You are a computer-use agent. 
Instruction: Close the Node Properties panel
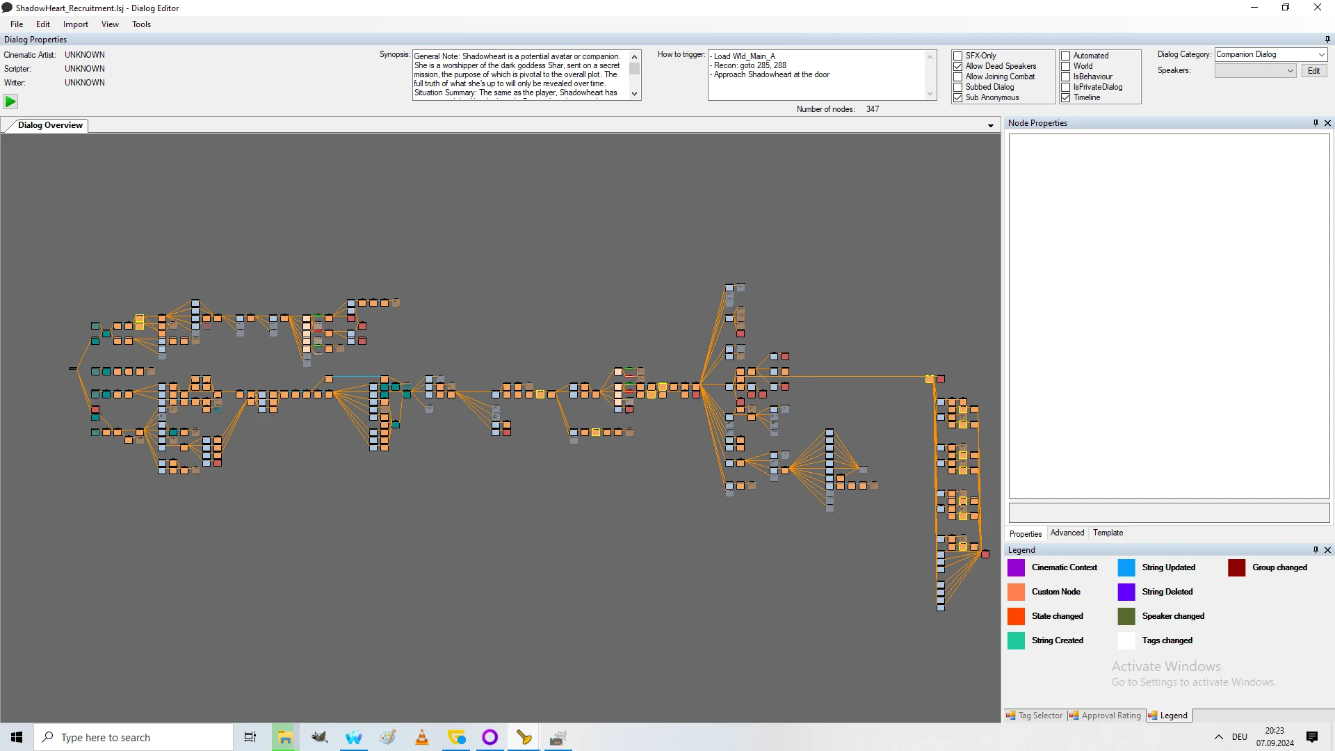coord(1327,123)
